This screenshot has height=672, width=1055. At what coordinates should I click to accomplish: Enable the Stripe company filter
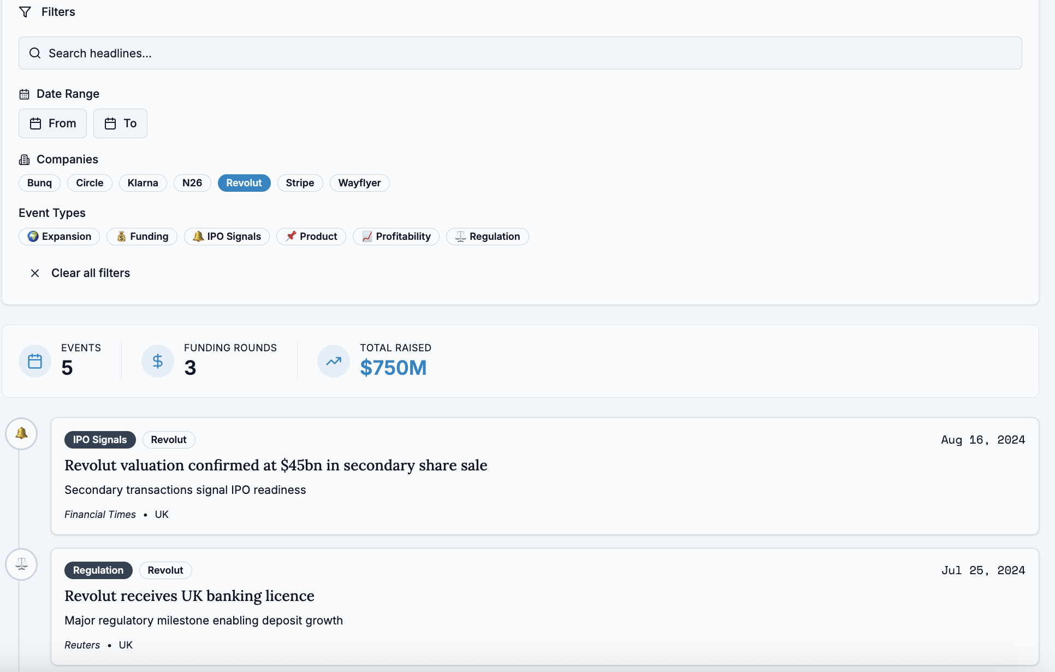click(x=300, y=183)
